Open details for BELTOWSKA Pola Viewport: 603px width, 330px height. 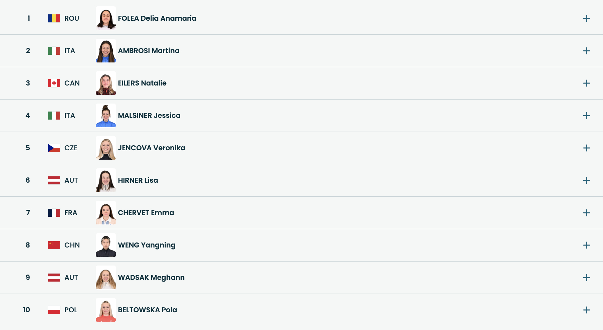pos(586,310)
